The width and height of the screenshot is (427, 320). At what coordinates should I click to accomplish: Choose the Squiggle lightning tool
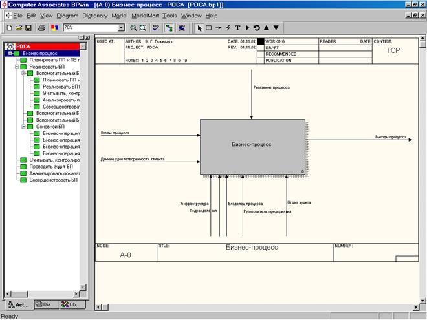228,28
